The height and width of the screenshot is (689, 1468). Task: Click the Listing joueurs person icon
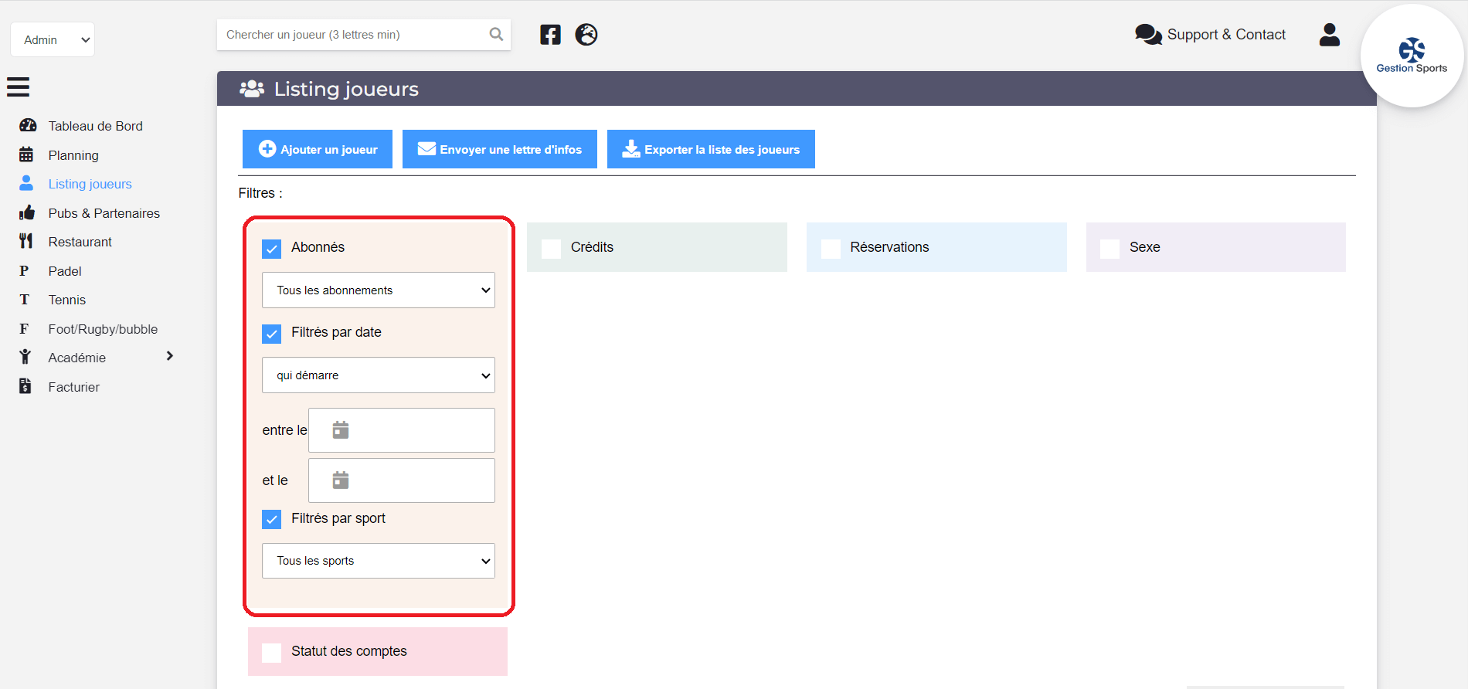[x=26, y=183]
